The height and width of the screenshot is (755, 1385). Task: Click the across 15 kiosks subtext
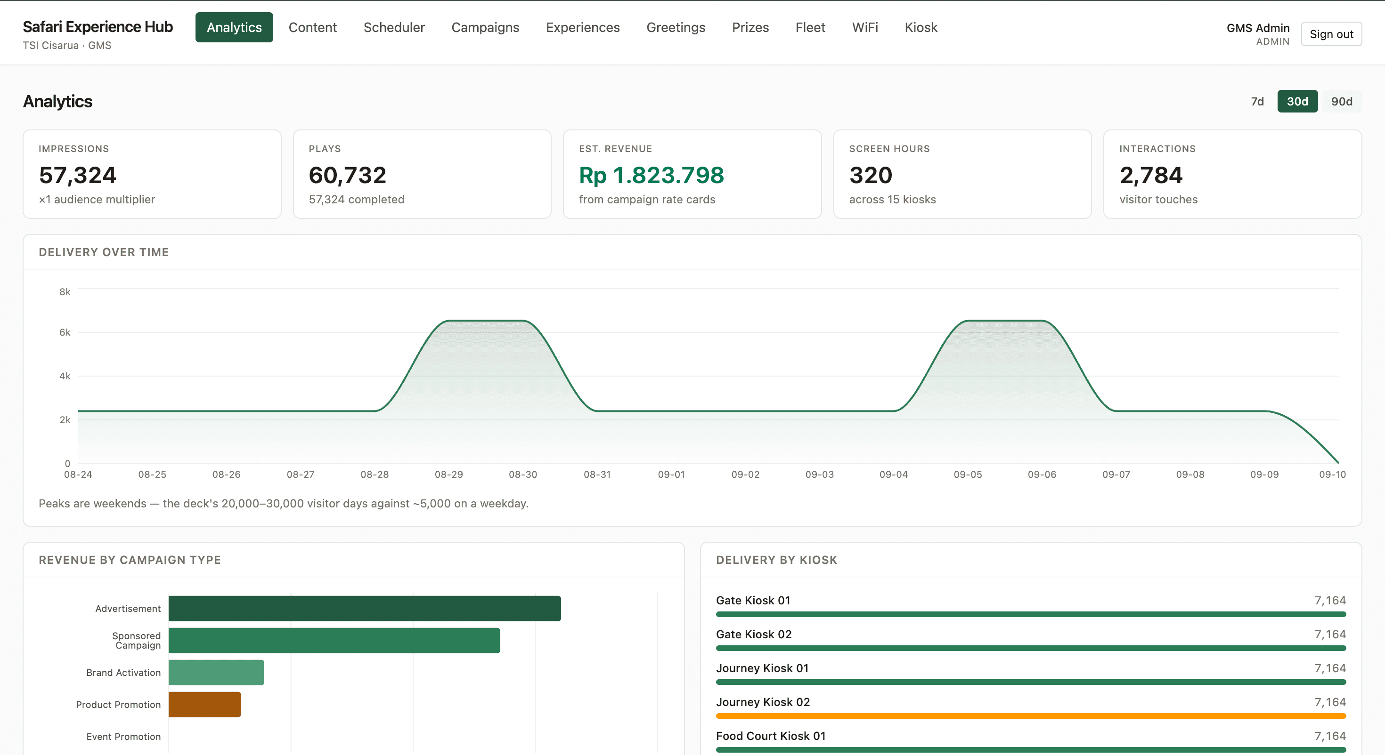coord(892,200)
